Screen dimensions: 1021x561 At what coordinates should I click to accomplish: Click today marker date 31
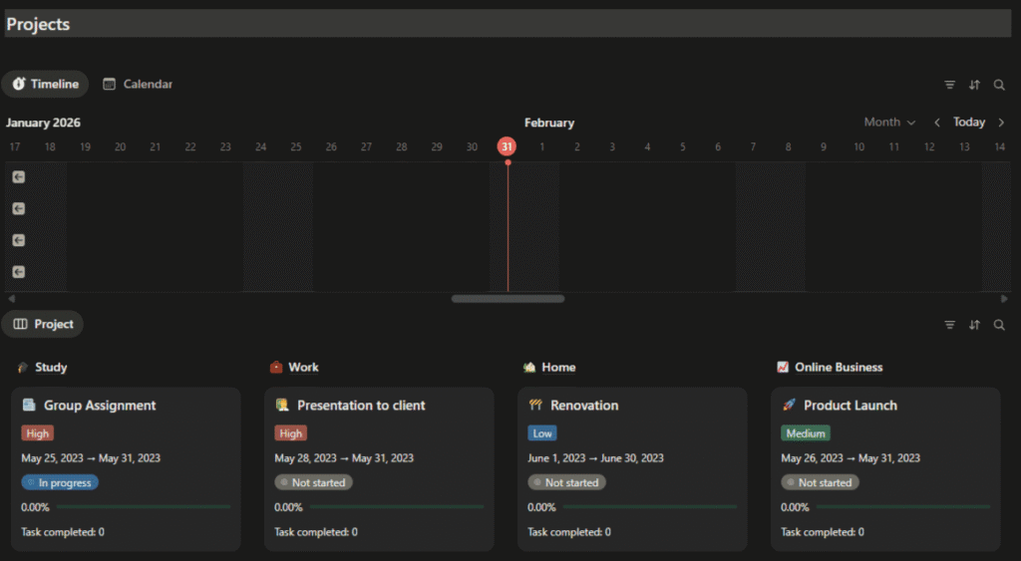click(x=507, y=146)
